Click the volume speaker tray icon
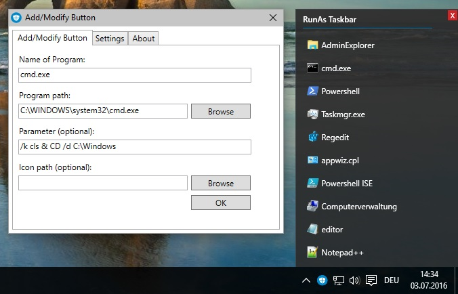This screenshot has height=294, width=458. point(354,280)
